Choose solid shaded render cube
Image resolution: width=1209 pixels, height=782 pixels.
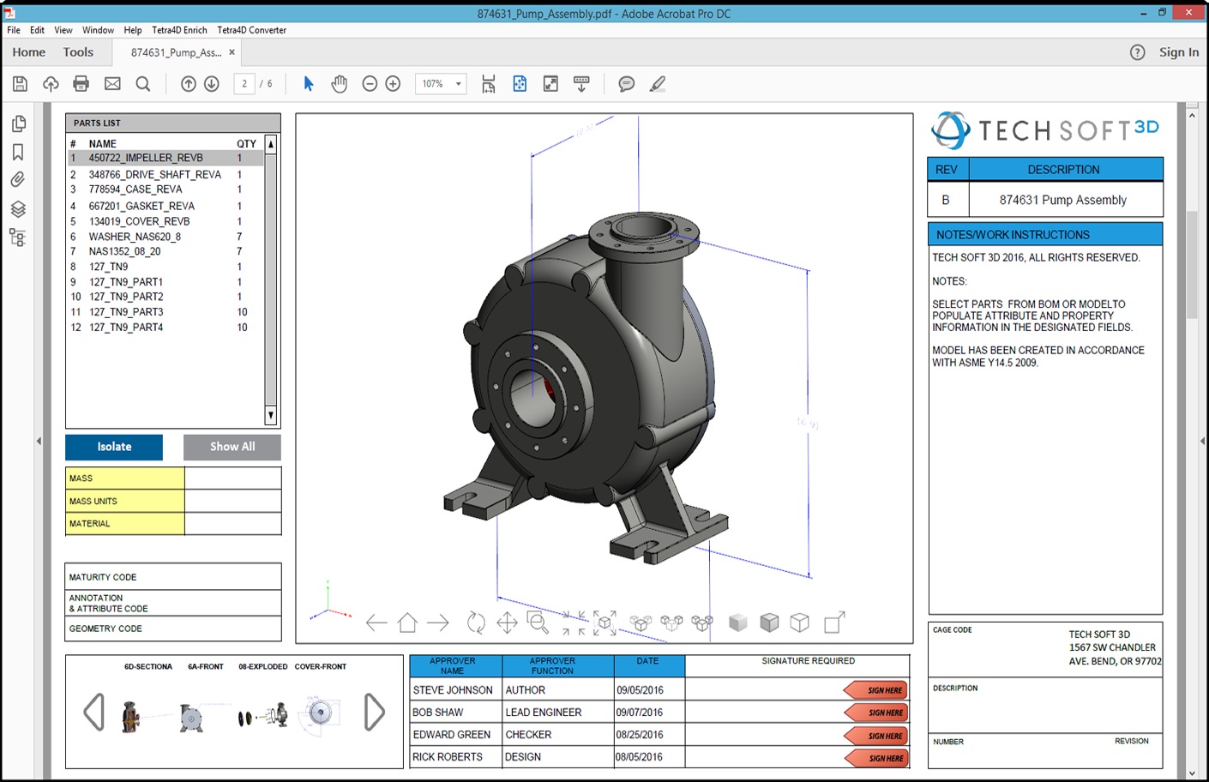coord(738,623)
